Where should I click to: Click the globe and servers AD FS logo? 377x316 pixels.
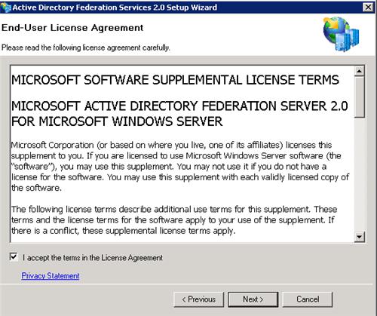341,35
